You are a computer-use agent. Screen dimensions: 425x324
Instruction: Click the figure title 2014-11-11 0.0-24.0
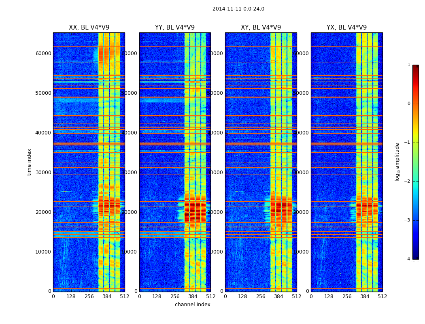click(238, 9)
